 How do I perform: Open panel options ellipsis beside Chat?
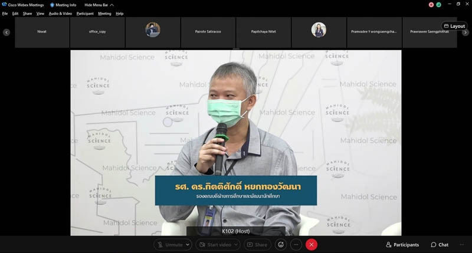462,244
